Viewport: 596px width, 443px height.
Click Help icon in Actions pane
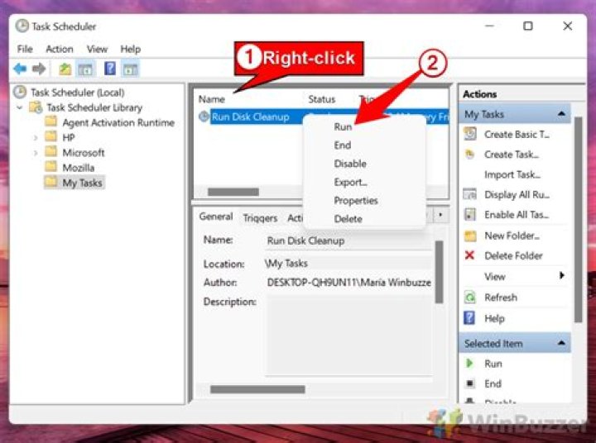[469, 318]
